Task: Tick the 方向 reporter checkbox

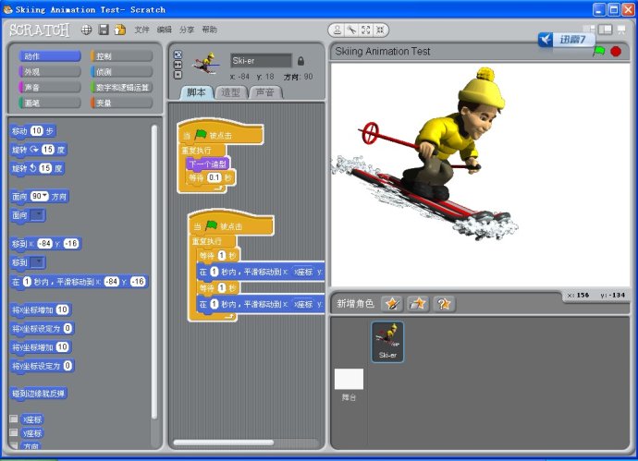Action: (x=14, y=445)
